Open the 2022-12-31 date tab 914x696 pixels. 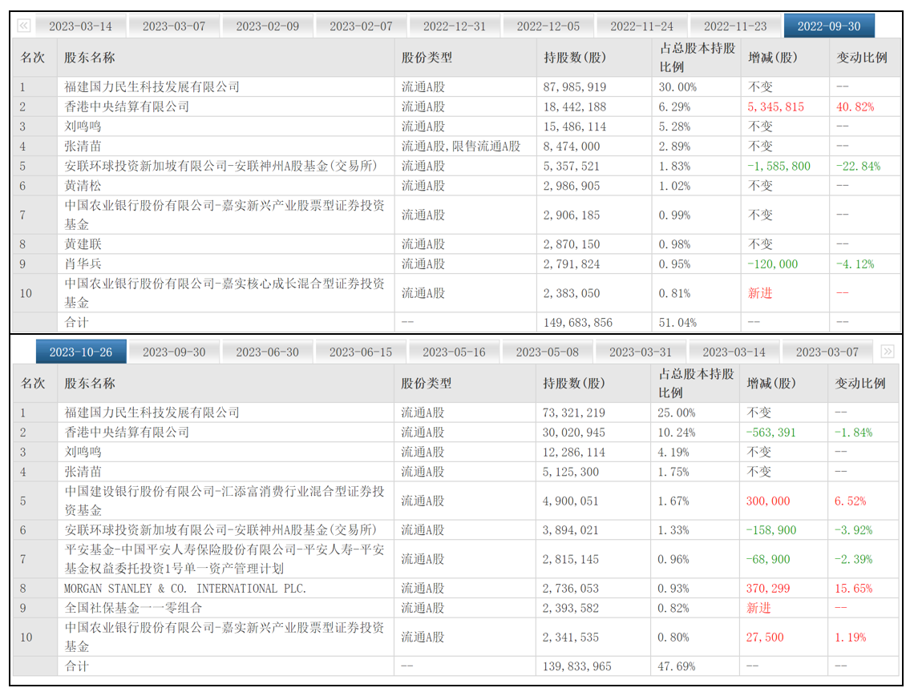pos(454,26)
